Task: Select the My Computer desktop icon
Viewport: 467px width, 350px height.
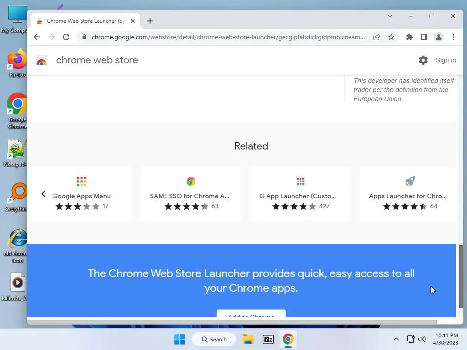Action: [15, 19]
